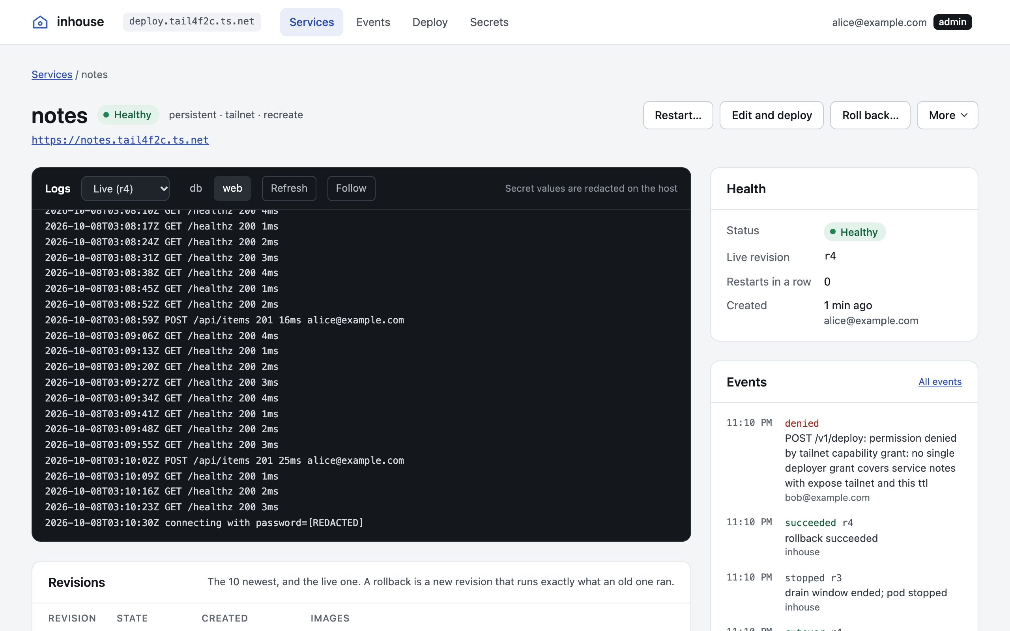Image resolution: width=1010 pixels, height=631 pixels.
Task: Click the 03:10:02Z POST /api/items log line
Action: (224, 461)
